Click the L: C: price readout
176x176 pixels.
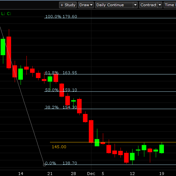click(x=6, y=14)
